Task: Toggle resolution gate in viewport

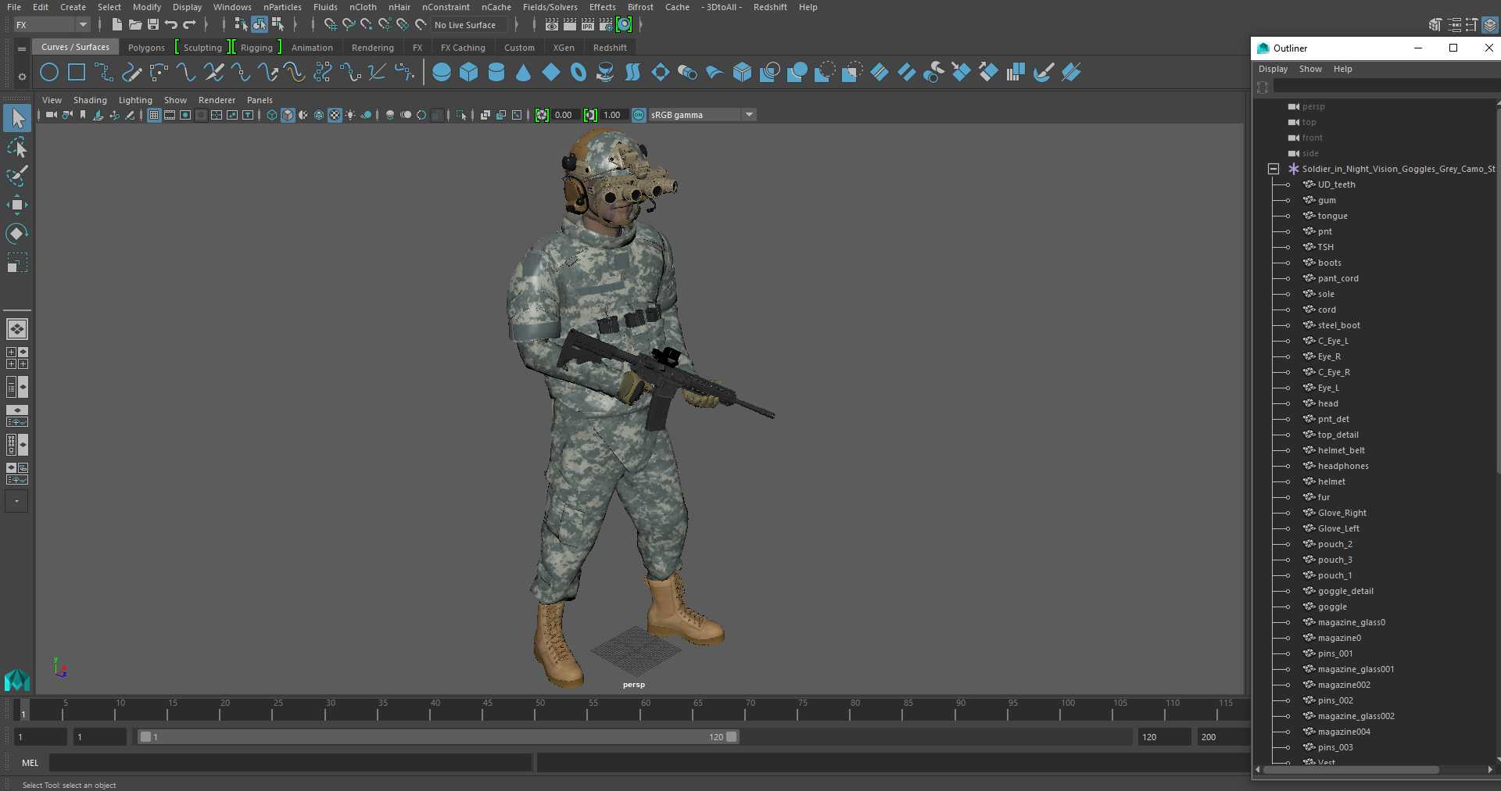Action: pos(185,115)
